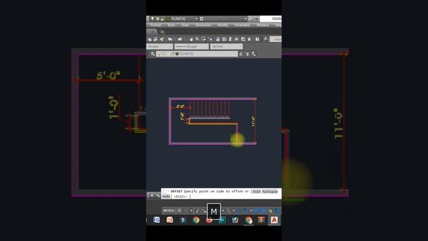This screenshot has width=428, height=241.
Task: Select the Zoom Window tool
Action: 203,39
